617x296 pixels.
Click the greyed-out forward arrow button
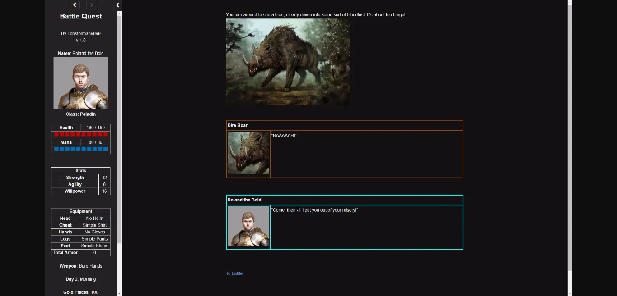tap(91, 5)
